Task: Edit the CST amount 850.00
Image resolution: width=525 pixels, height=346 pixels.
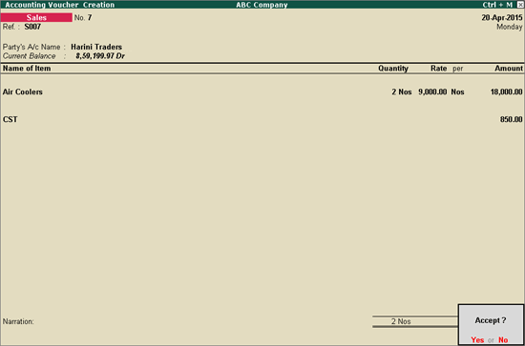Action: click(x=512, y=119)
